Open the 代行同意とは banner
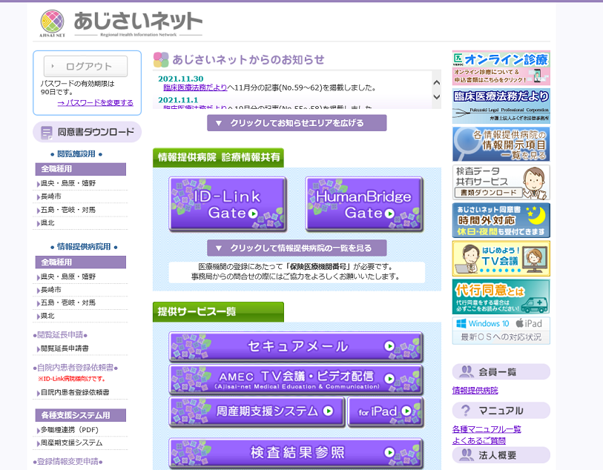Screen dimensions: 603x470 [501, 297]
